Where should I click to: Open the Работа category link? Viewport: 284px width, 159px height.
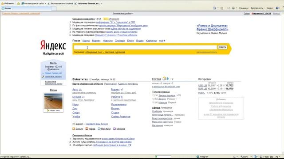[115, 97]
